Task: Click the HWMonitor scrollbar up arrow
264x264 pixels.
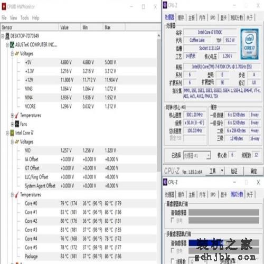Action: point(158,36)
